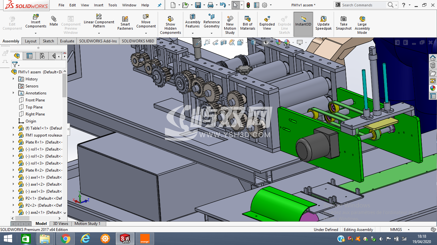The image size is (437, 245).
Task: Insert a Bill of Materials
Action: click(248, 23)
